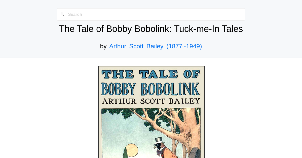Click the page heading 'The Tale of Bobby Bobolink'
302x158 pixels.
pos(151,29)
